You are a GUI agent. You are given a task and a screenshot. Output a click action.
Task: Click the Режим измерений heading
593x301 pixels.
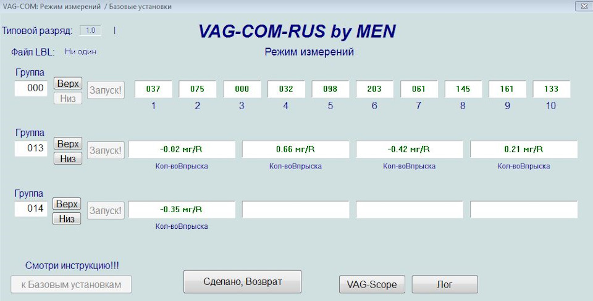point(309,52)
